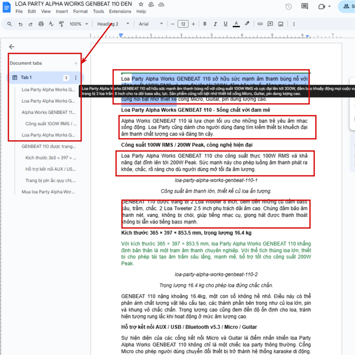Jump to outline heading 'GENBEAT 110 được trang...'
This screenshot has width=355, height=355.
(49, 146)
